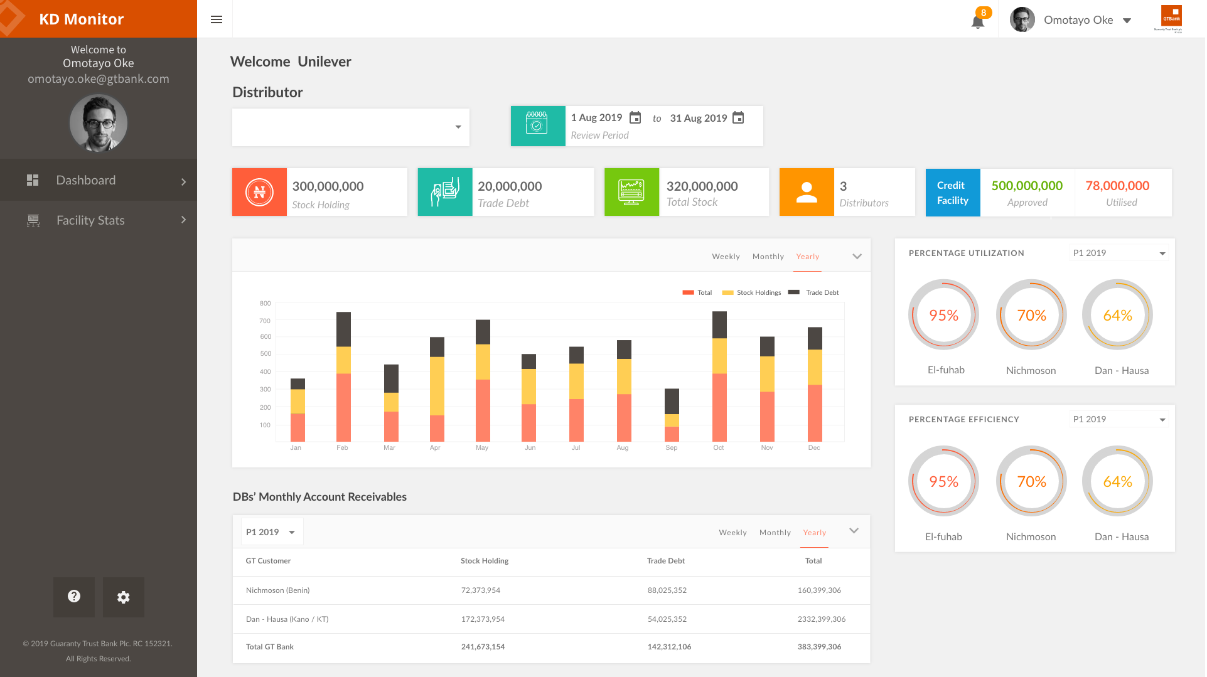Click the GTBank logo
The image size is (1207, 677).
(1171, 19)
